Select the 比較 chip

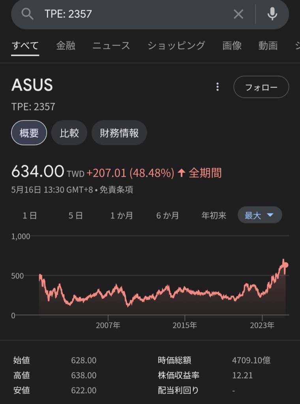pyautogui.click(x=69, y=133)
